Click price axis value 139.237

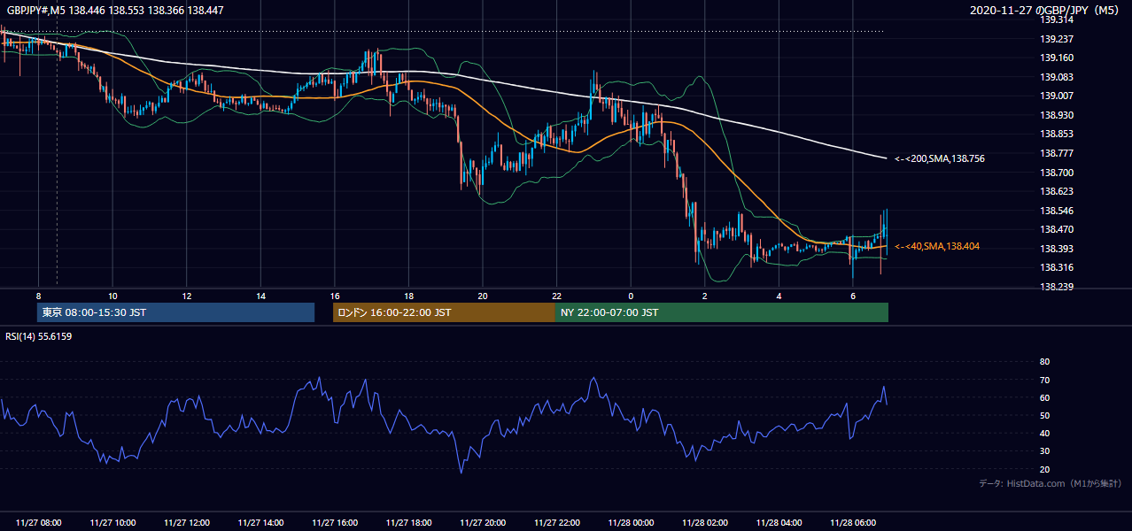click(x=1056, y=39)
